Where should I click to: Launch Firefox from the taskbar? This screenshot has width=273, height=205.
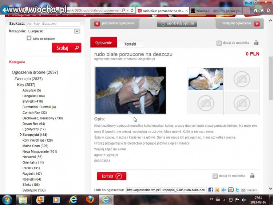(x=90, y=200)
